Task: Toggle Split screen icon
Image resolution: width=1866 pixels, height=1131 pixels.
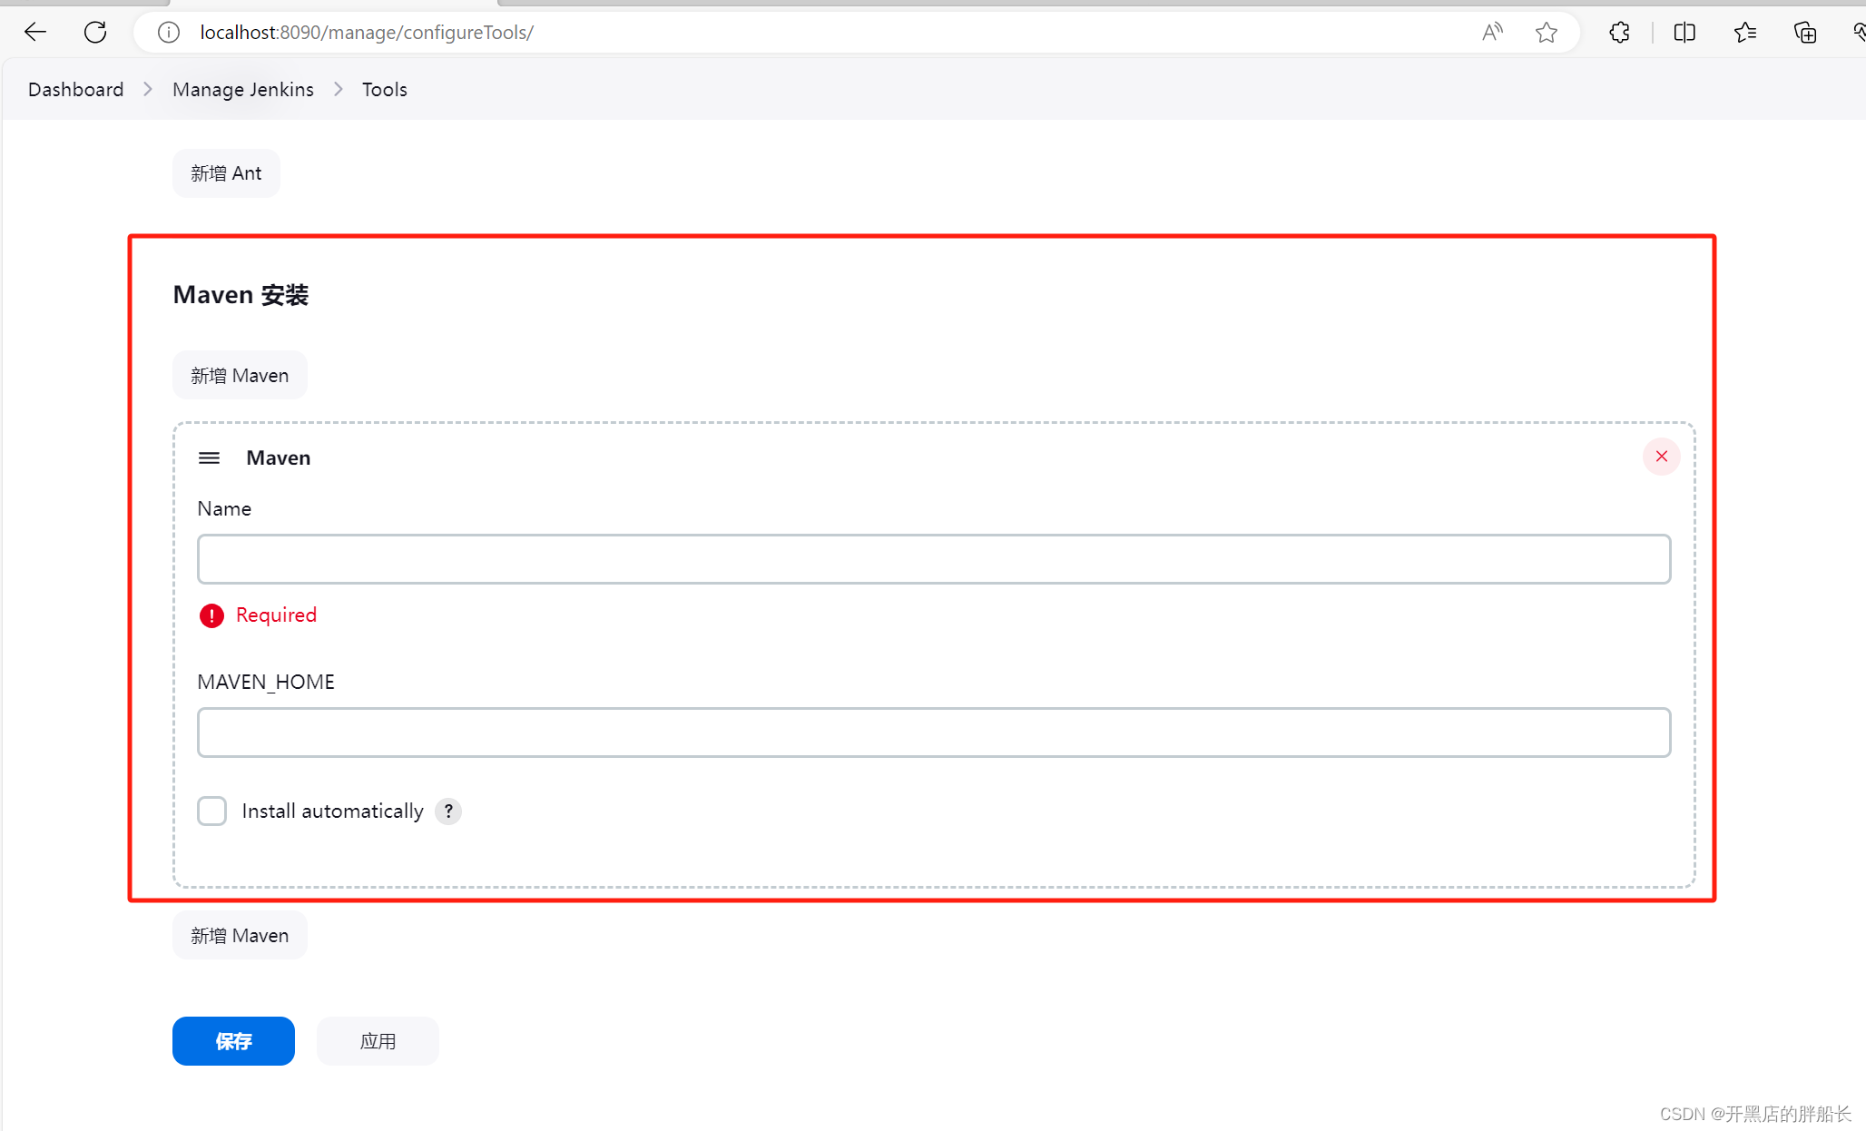Action: (1684, 33)
